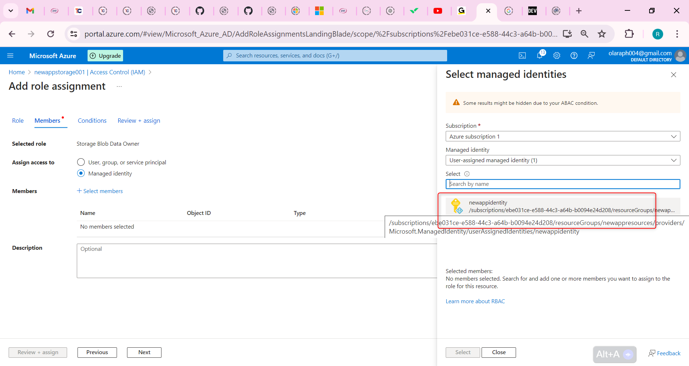Click the Select button in the panel
Screen dimensions: 689x366
(463, 352)
